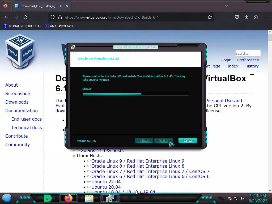Open the volume speaker tray icon
Viewport: 272px width, 204px height.
pyautogui.click(x=243, y=198)
